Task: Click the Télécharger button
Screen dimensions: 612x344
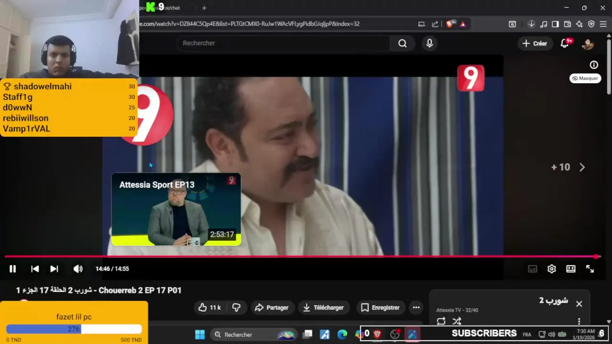Action: 323,308
